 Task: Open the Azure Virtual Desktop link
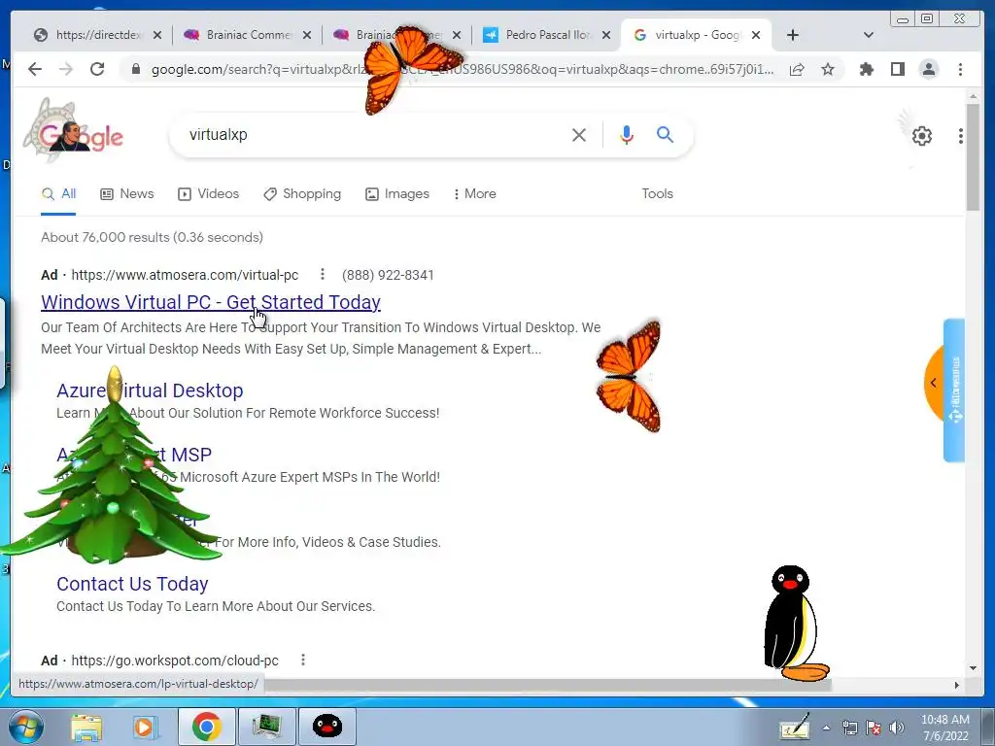[150, 390]
